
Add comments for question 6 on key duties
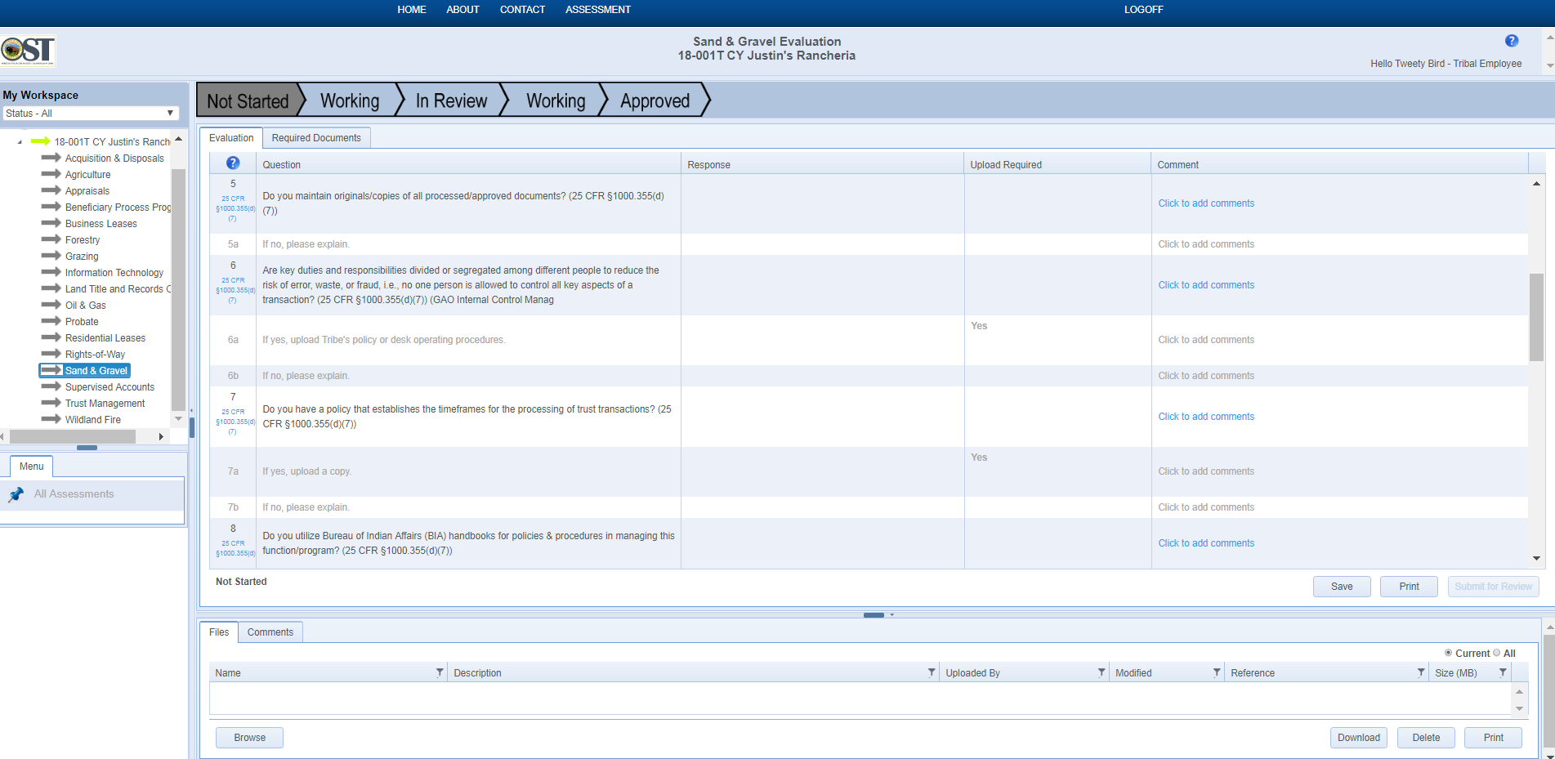(x=1206, y=285)
